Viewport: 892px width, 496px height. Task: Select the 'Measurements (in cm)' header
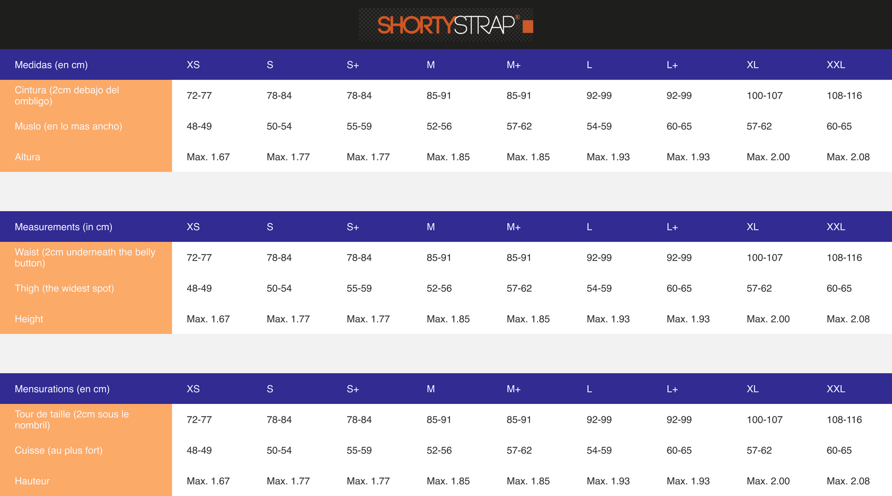point(63,227)
